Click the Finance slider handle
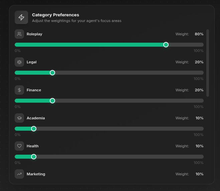 tap(52, 101)
